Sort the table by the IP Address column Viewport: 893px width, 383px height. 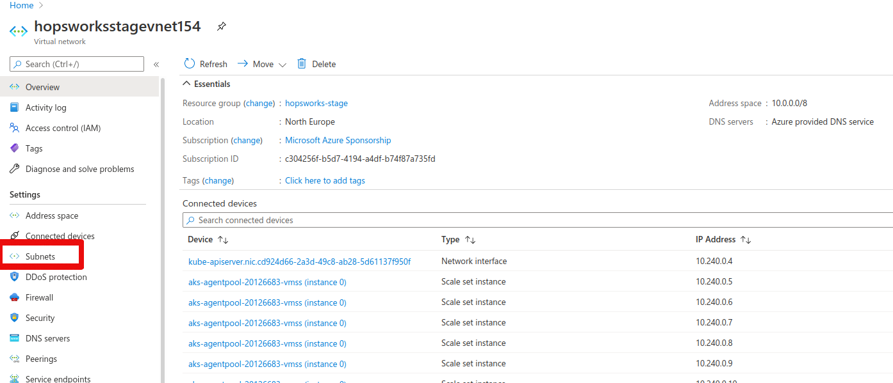(746, 240)
